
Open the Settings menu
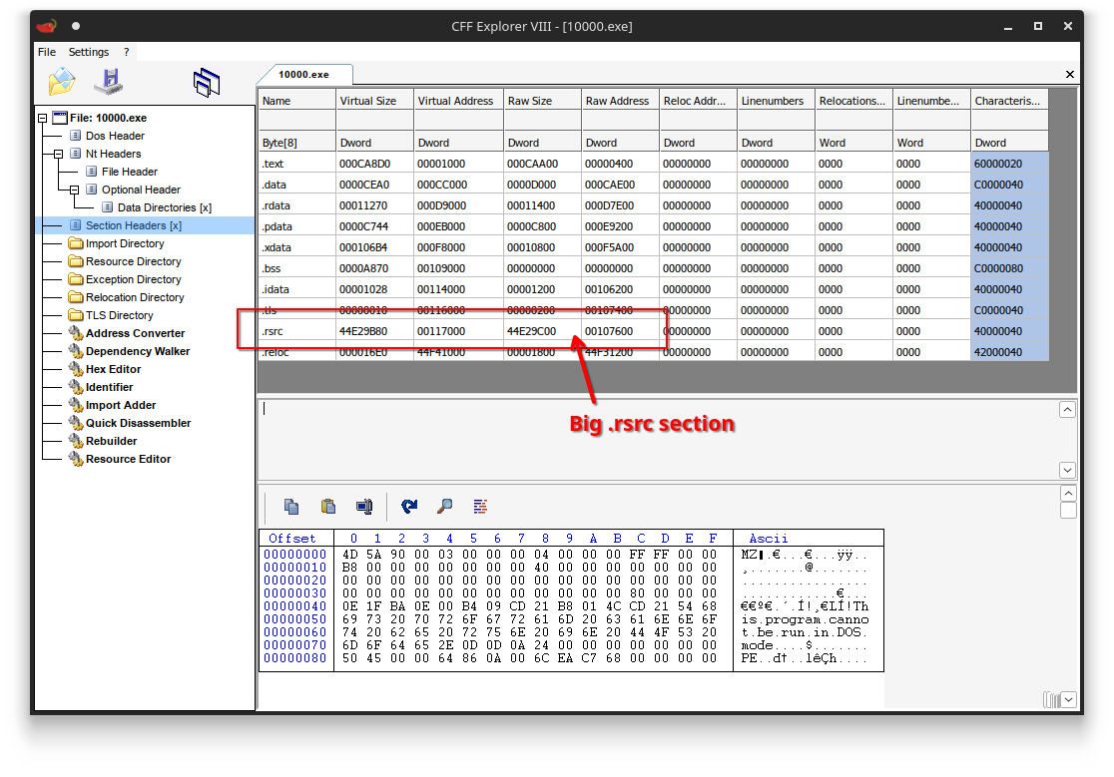pyautogui.click(x=89, y=52)
